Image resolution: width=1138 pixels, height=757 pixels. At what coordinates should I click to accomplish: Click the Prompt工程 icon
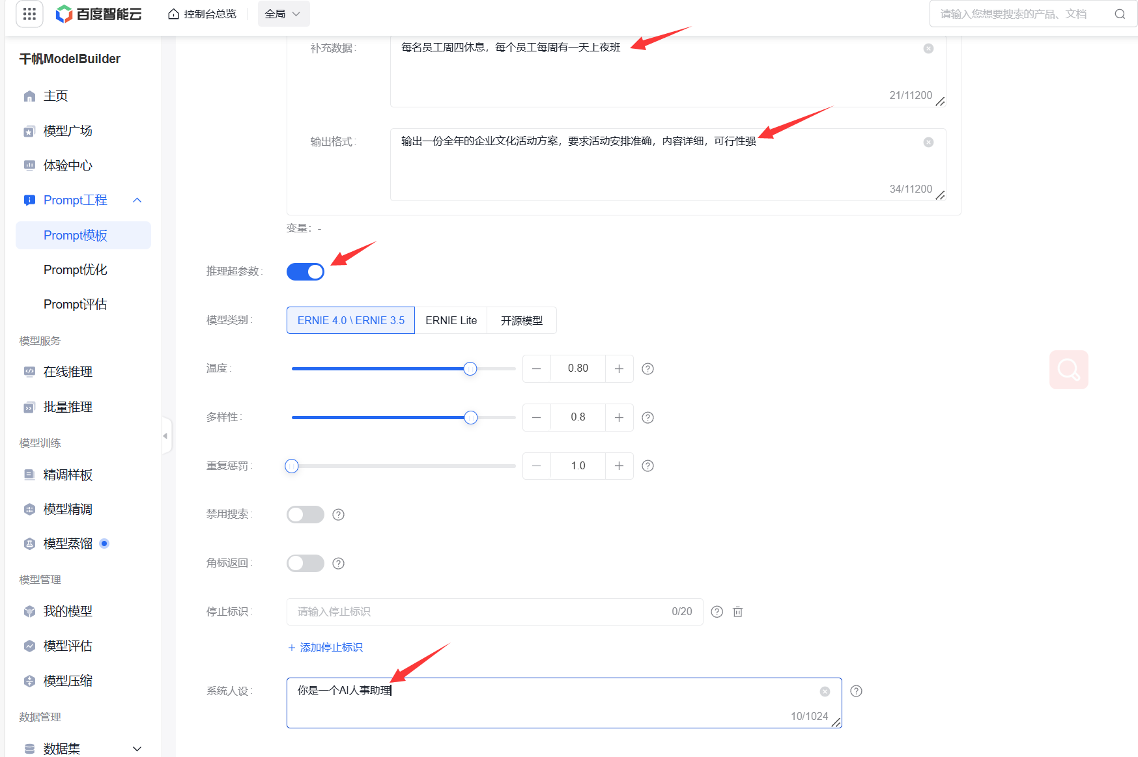tap(29, 200)
